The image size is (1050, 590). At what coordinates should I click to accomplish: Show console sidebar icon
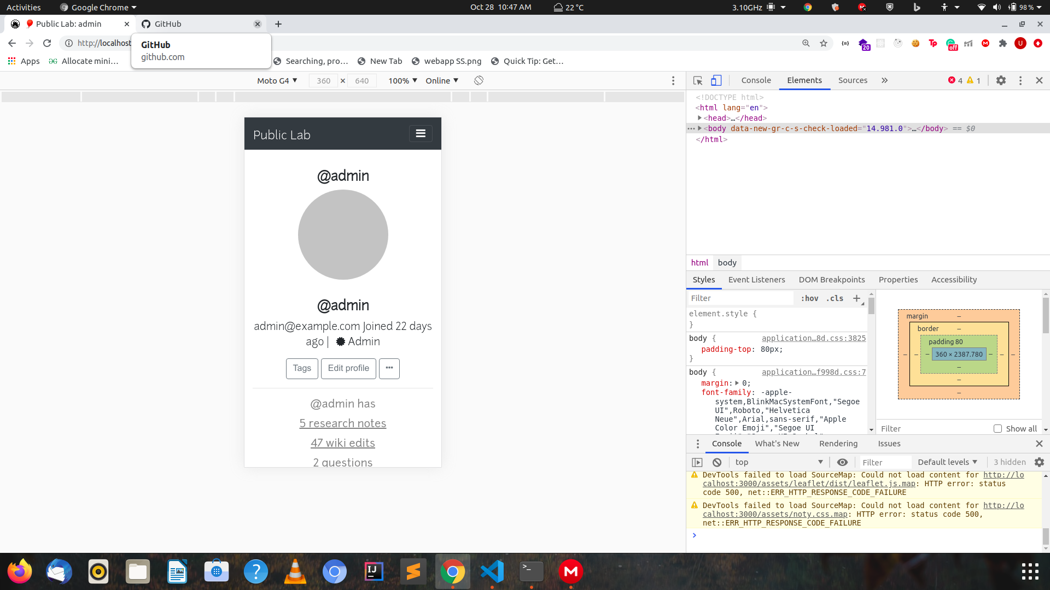pyautogui.click(x=697, y=462)
